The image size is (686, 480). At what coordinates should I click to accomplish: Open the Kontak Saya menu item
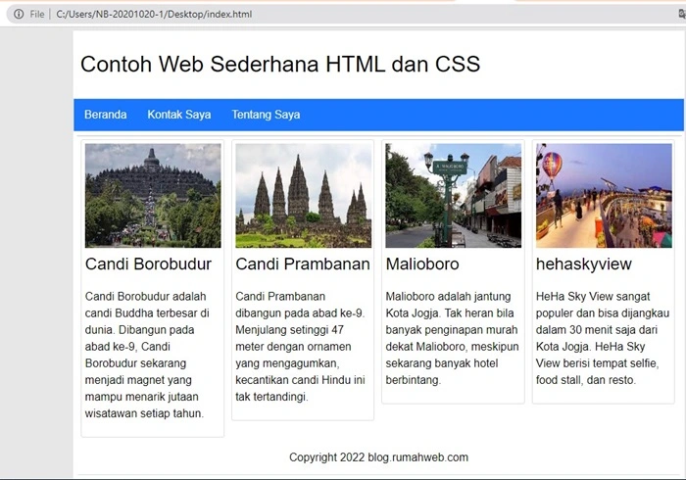179,115
